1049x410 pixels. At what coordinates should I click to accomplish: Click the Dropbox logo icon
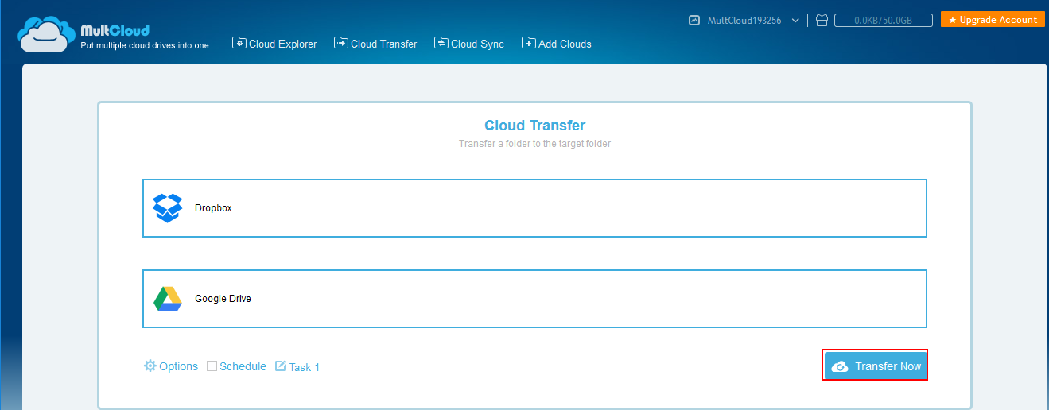(167, 208)
